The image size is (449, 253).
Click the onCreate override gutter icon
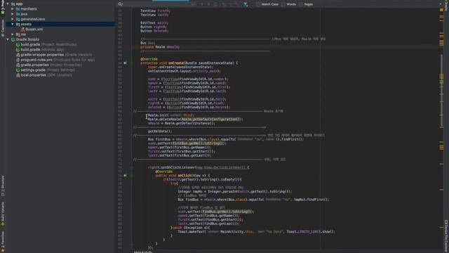pos(125,63)
